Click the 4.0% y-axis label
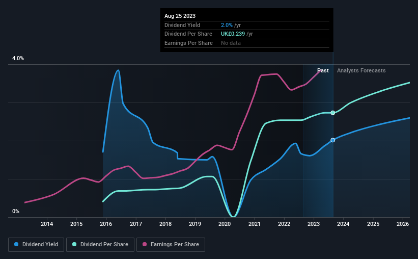Viewport: 418px width, 259px height. coord(18,58)
